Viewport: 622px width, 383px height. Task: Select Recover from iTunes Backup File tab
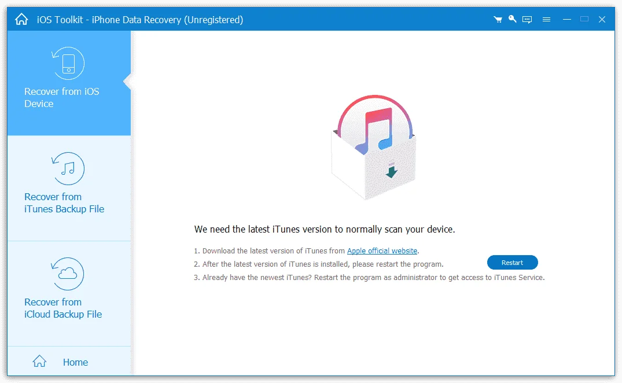coord(69,189)
